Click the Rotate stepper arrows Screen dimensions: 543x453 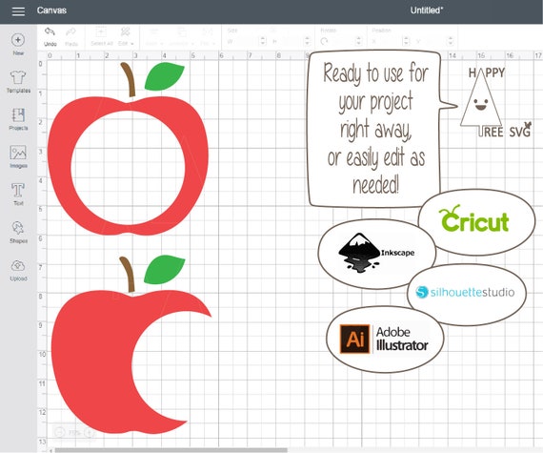(359, 41)
